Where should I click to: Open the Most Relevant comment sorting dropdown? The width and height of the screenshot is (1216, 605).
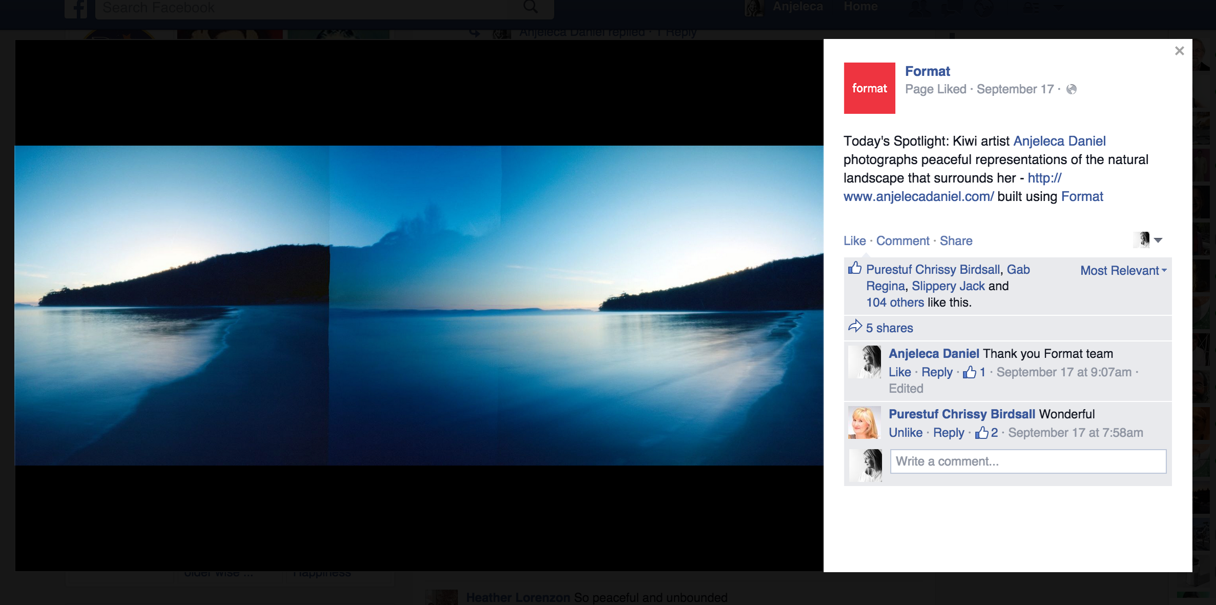tap(1123, 271)
